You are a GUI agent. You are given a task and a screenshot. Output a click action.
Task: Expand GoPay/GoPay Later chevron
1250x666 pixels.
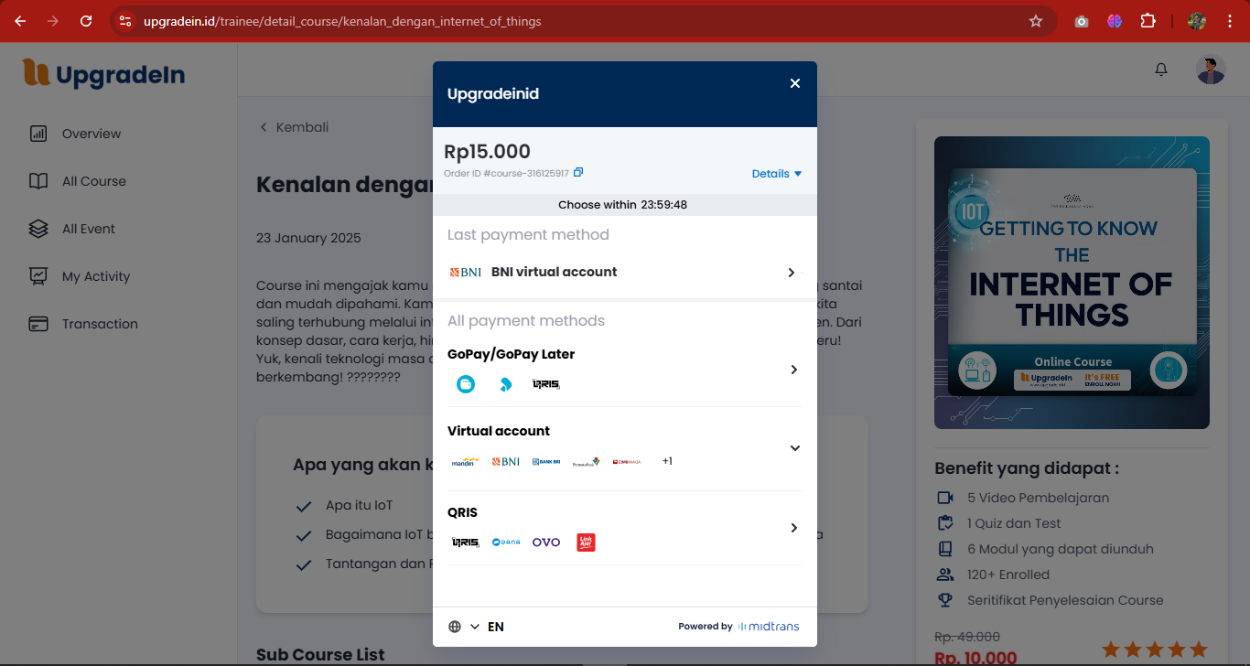(x=794, y=370)
